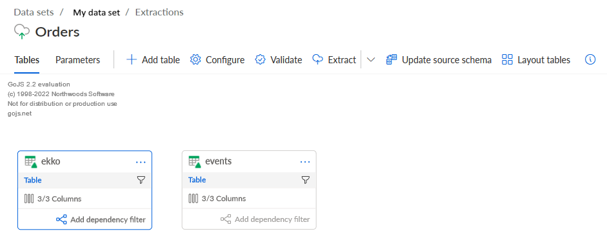The height and width of the screenshot is (240, 607).
Task: Click Layout tables
Action: coord(536,60)
